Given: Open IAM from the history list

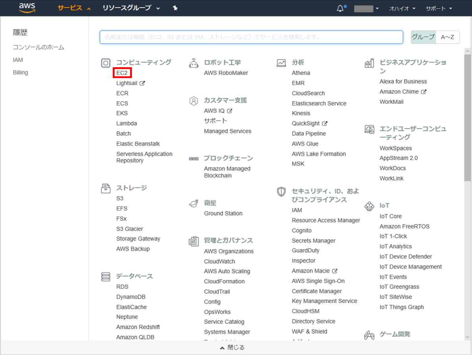Looking at the screenshot, I should (18, 60).
